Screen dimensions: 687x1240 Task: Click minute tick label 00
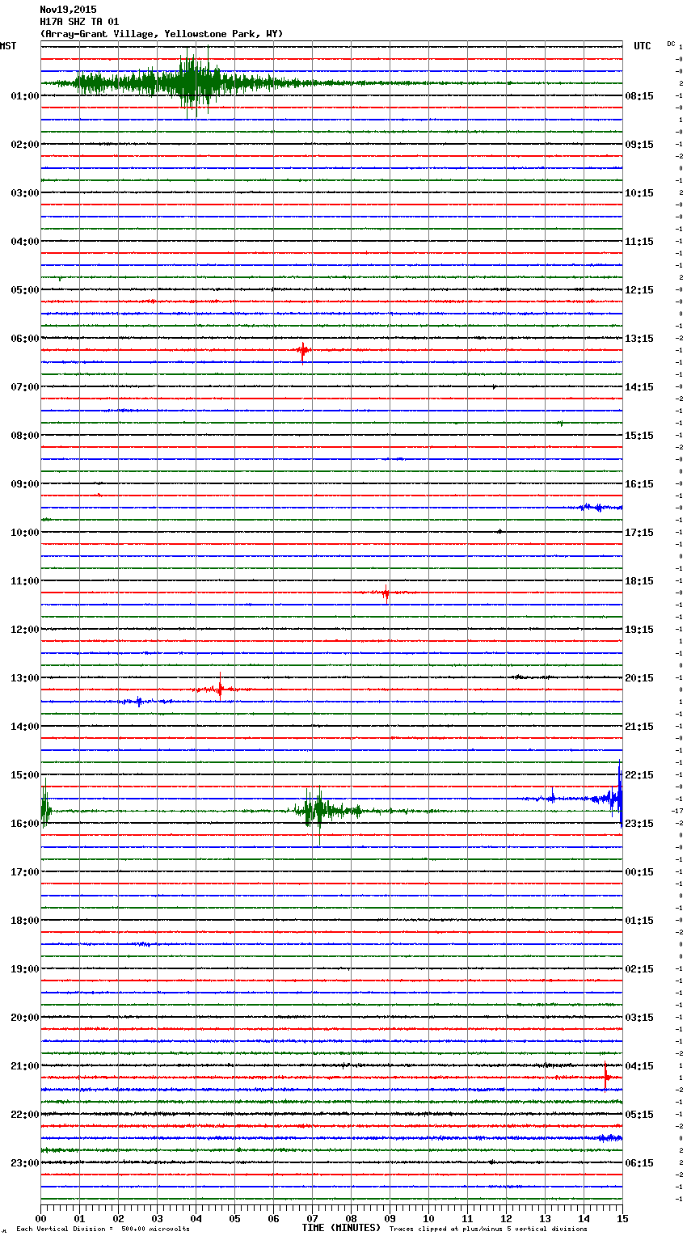pyautogui.click(x=40, y=1218)
